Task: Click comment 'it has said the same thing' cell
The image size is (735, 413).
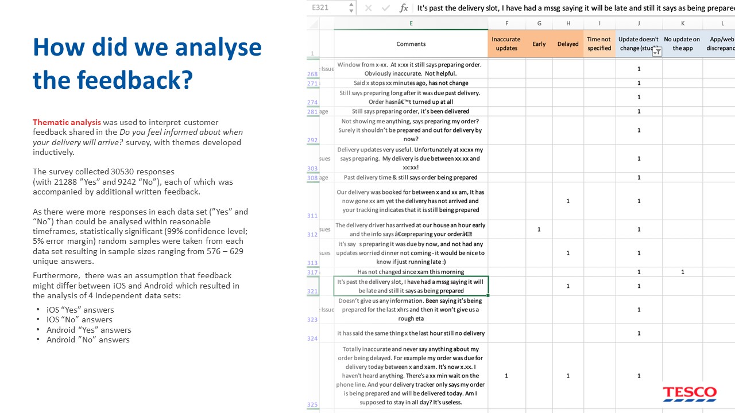Action: click(411, 333)
